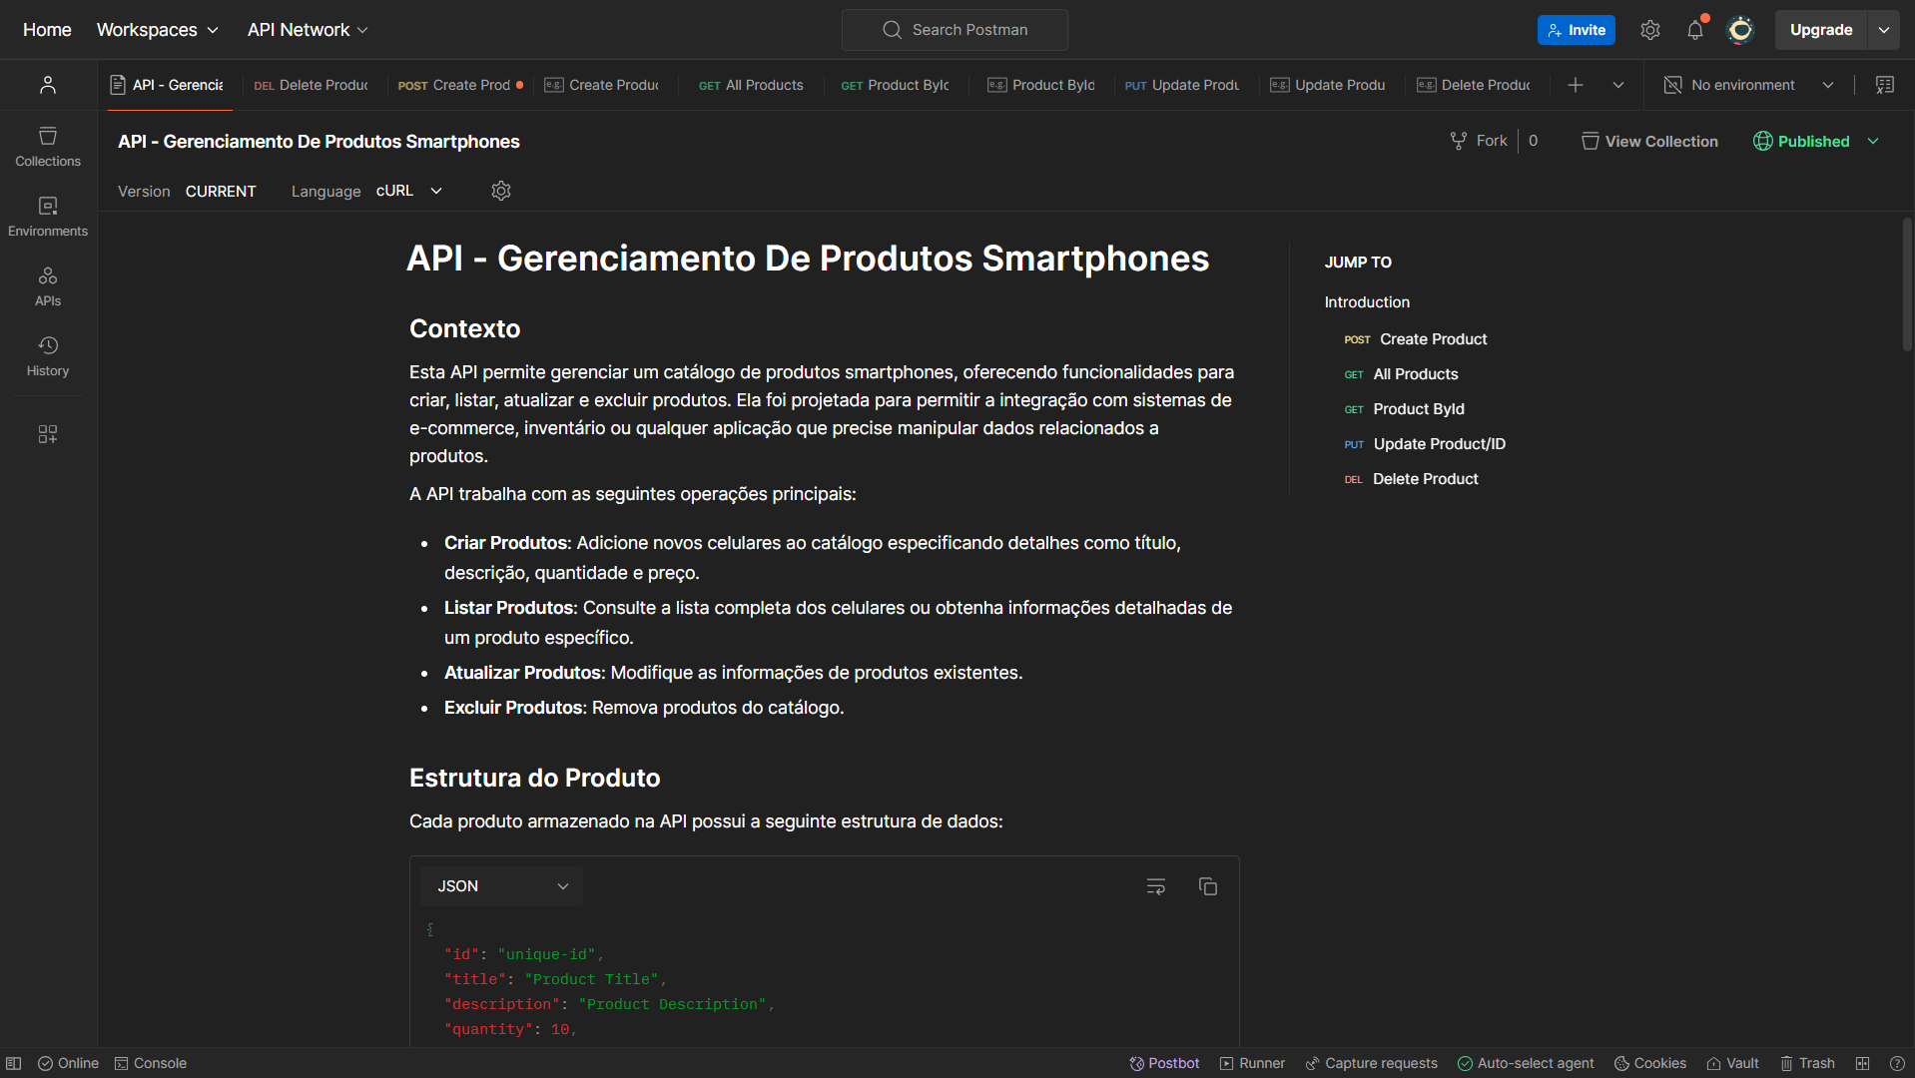The width and height of the screenshot is (1915, 1078).
Task: Click the Search Postman field
Action: (955, 30)
